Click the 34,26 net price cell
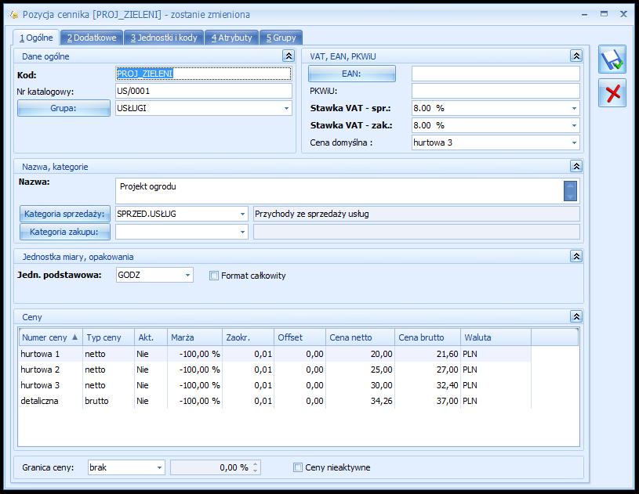639x494 pixels. tap(360, 401)
